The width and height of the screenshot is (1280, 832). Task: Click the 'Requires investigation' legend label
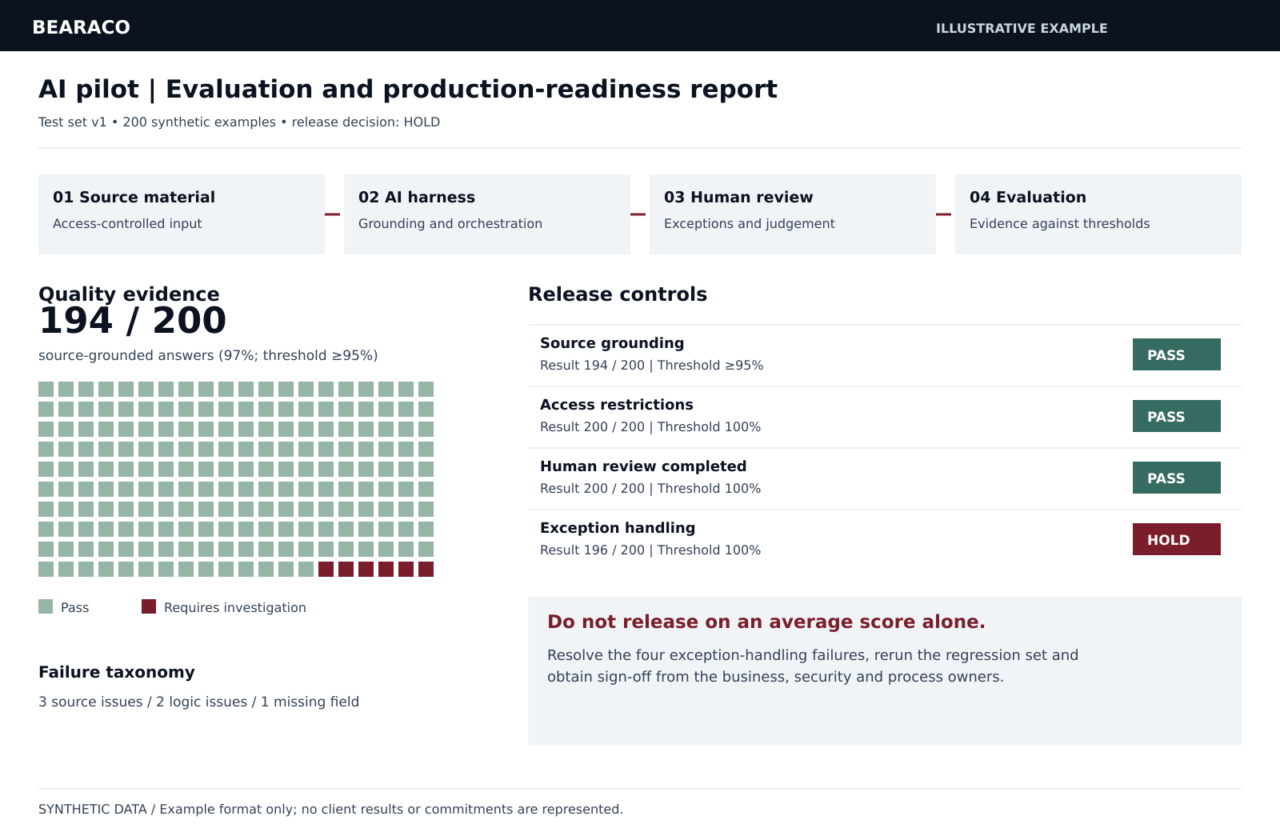tap(235, 607)
